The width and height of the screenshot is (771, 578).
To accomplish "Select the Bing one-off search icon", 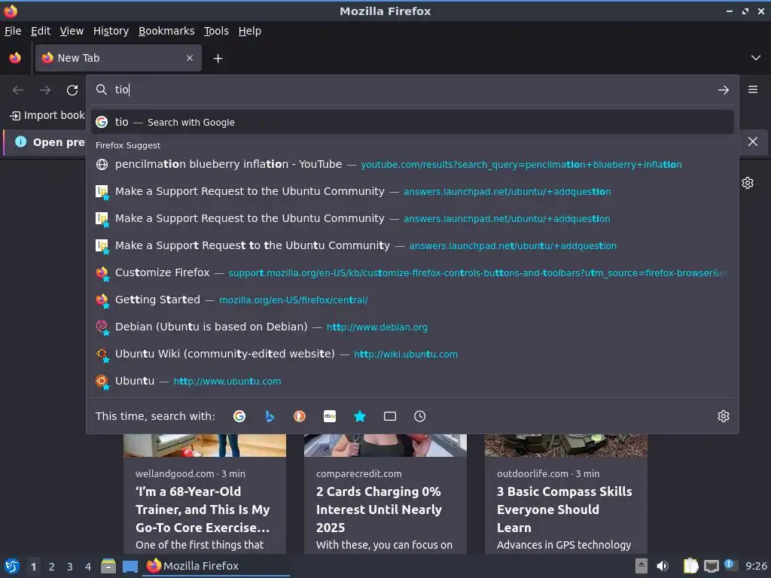I will [270, 416].
